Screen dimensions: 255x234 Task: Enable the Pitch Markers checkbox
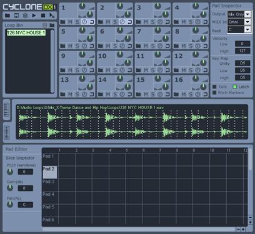214,92
